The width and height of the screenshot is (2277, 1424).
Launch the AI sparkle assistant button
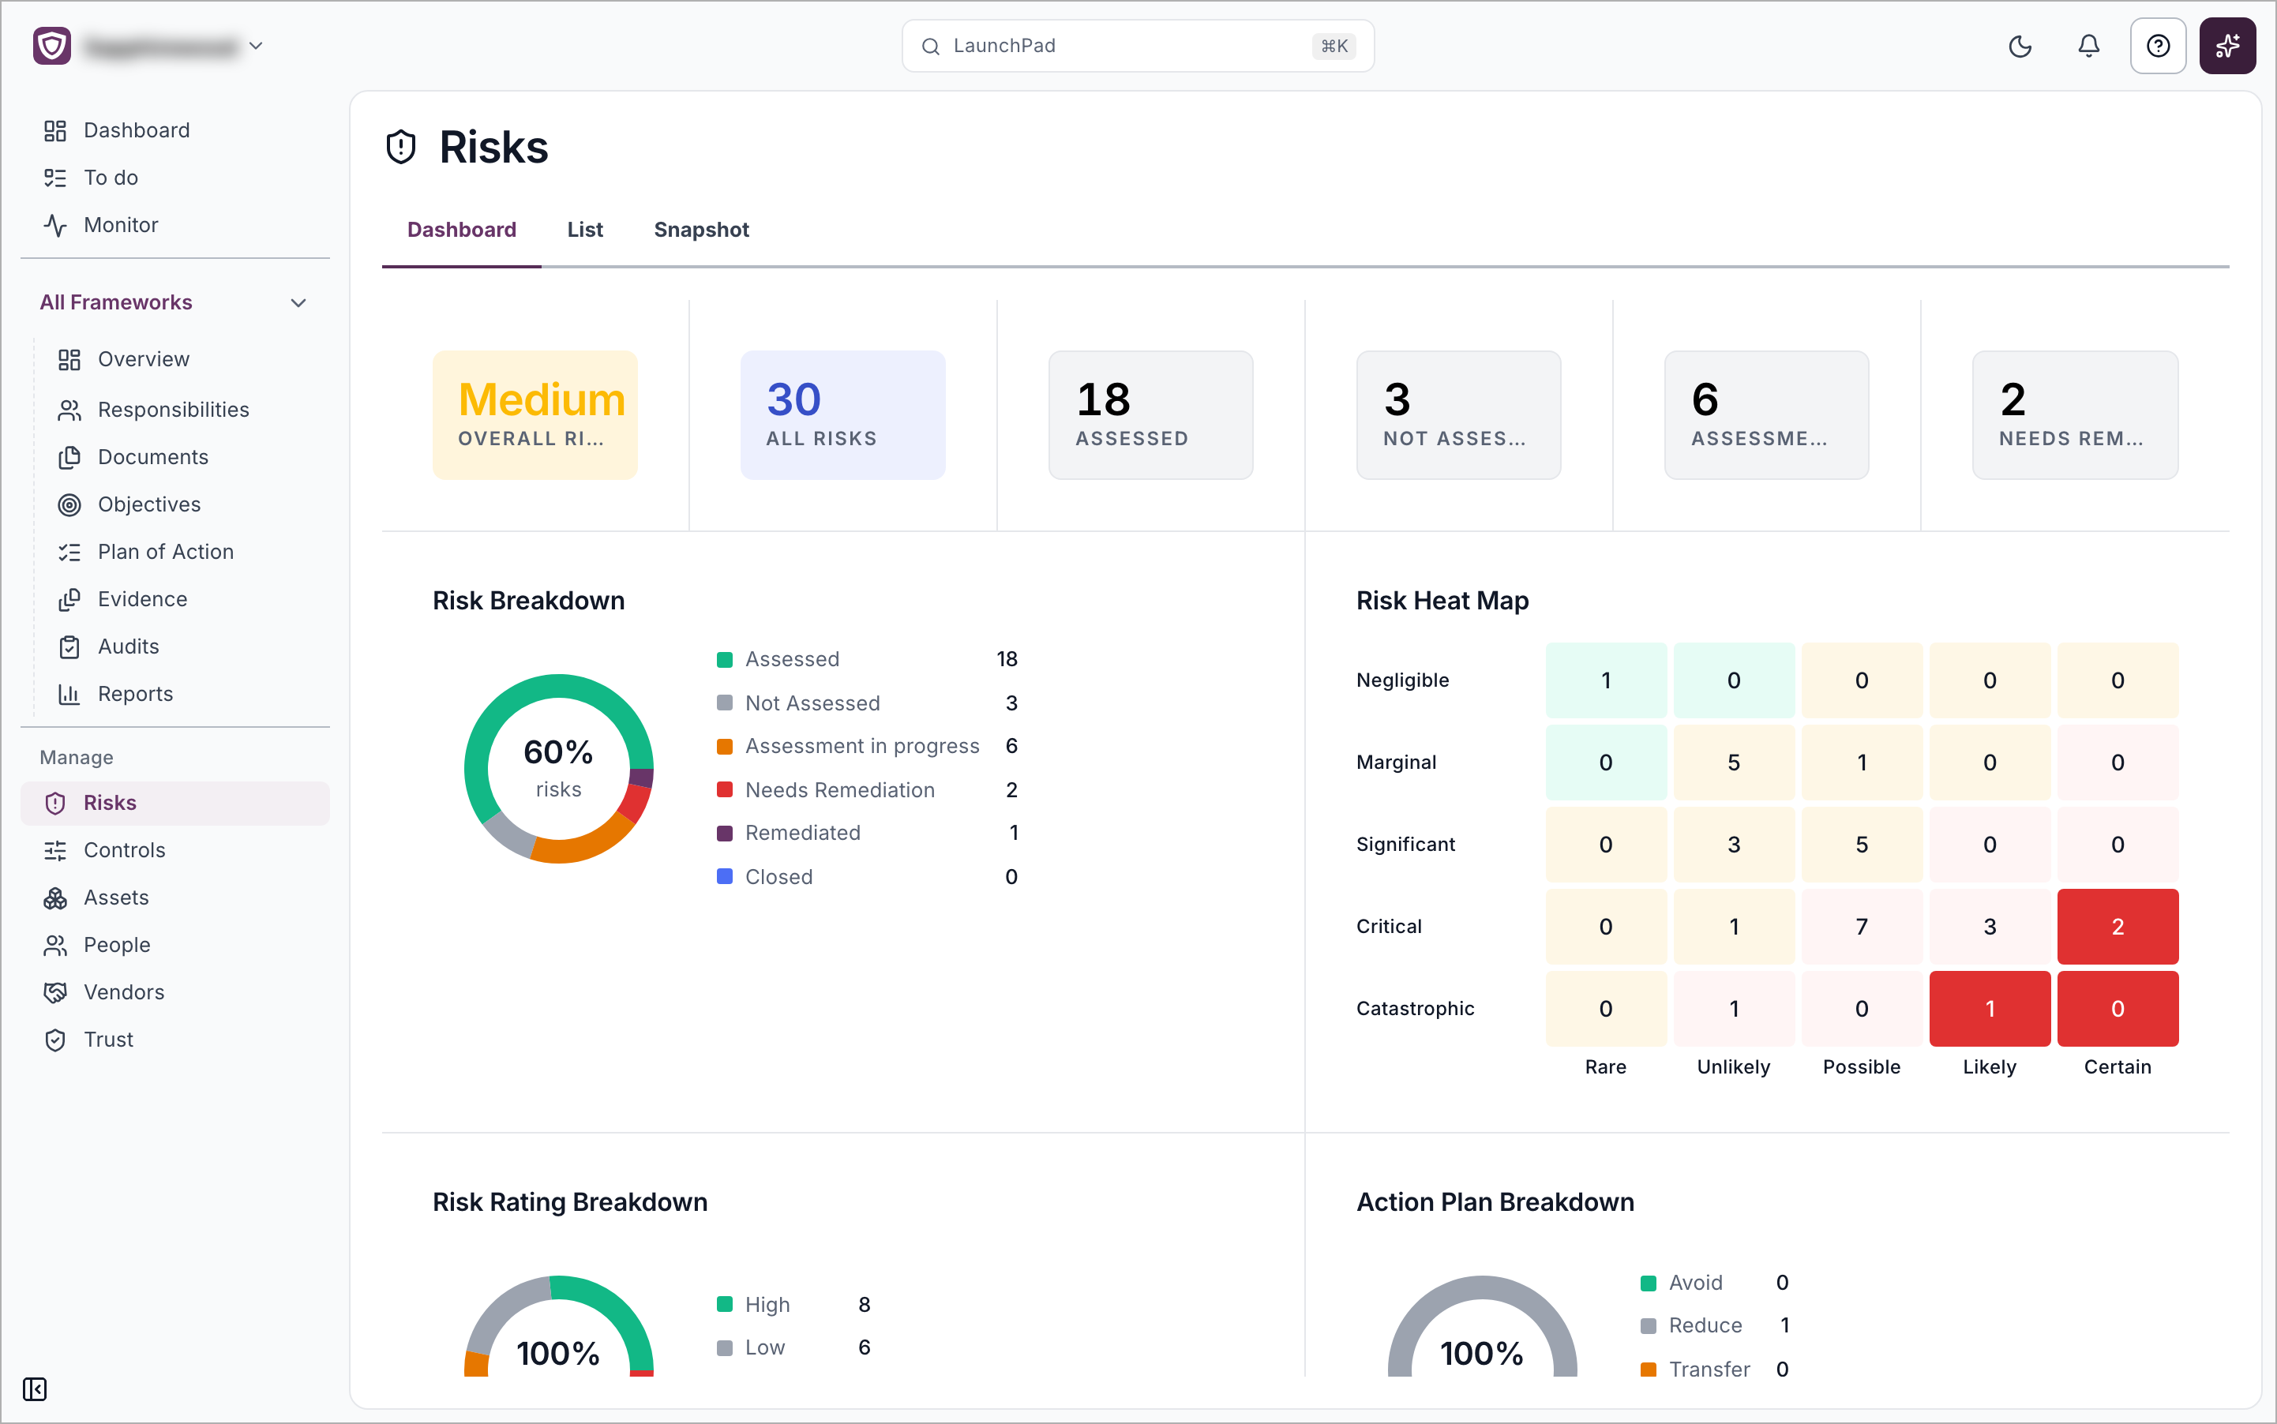(2227, 46)
